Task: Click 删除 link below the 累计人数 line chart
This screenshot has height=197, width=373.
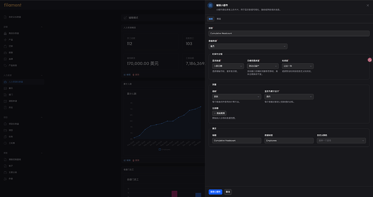Action: click(x=136, y=161)
